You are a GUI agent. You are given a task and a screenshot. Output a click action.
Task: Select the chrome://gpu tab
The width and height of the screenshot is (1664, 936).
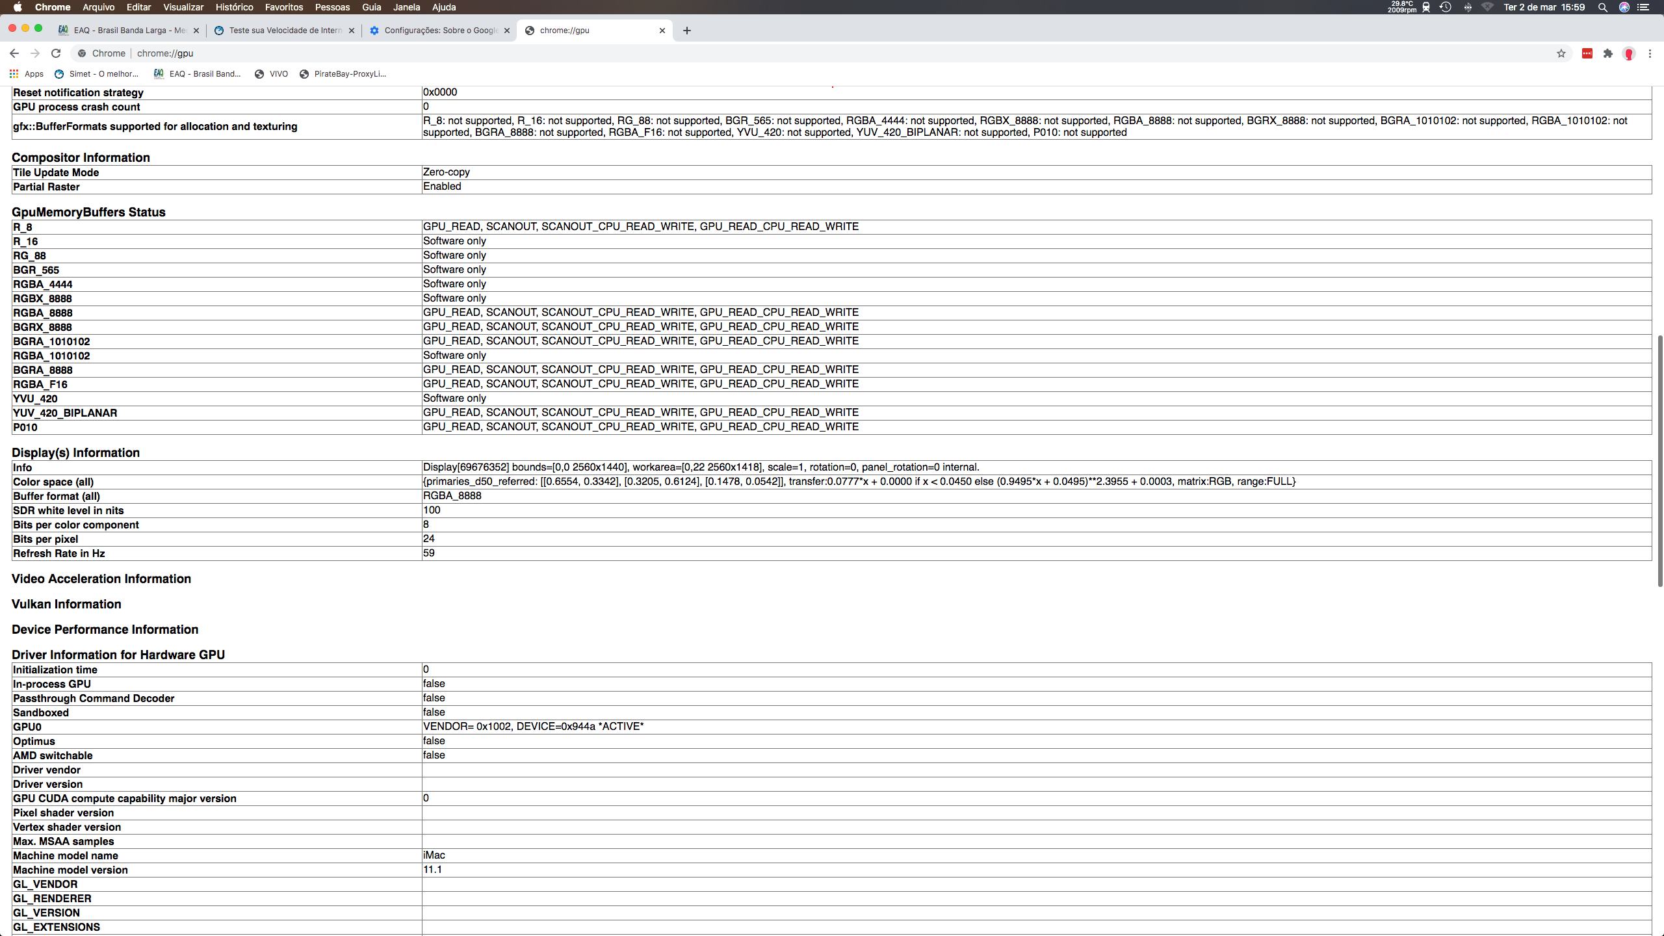[x=594, y=30]
